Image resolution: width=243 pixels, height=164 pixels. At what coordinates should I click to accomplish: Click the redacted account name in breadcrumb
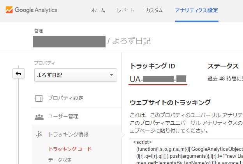point(69,41)
